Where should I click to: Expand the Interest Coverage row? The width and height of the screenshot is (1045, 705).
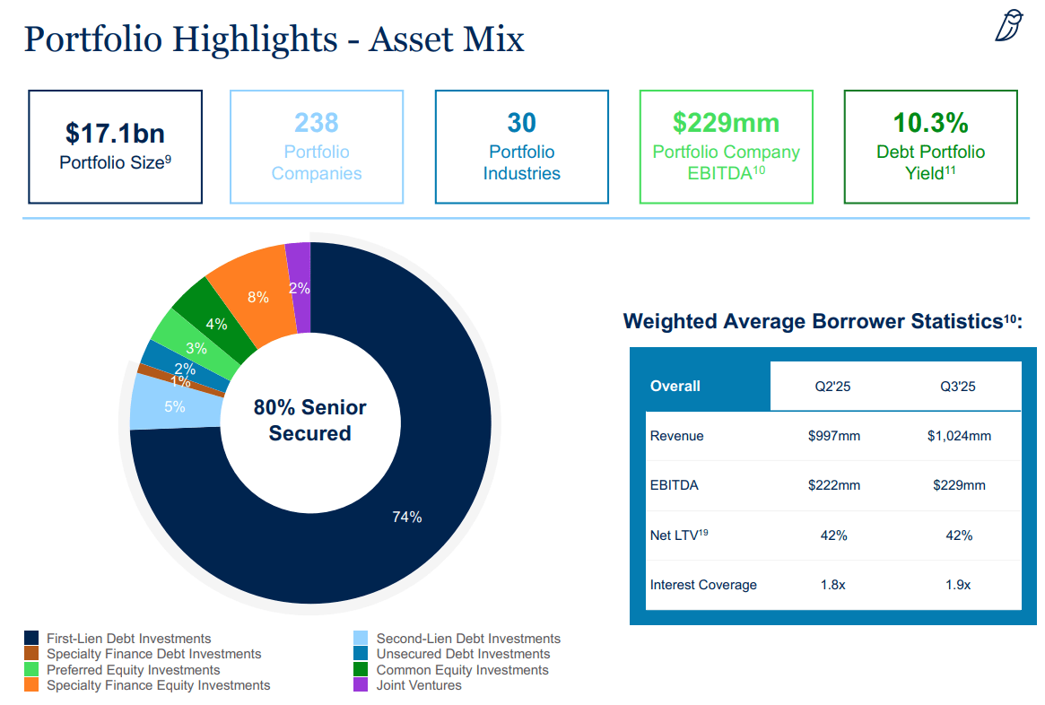703,584
